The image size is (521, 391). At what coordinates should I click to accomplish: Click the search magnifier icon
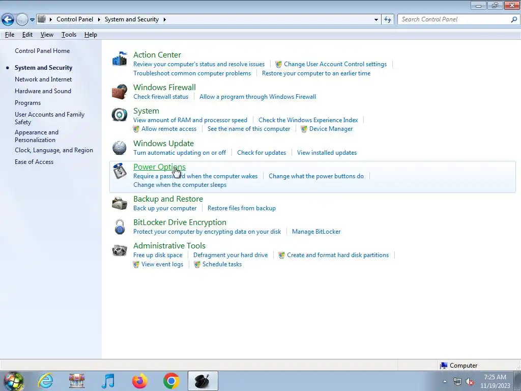click(514, 19)
